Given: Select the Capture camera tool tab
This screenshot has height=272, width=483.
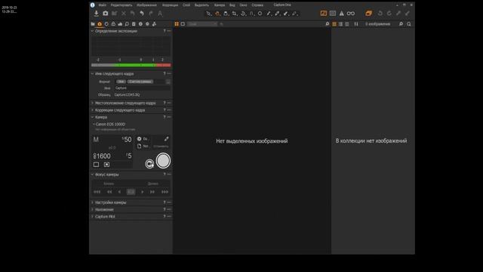Looking at the screenshot, I should [x=100, y=24].
